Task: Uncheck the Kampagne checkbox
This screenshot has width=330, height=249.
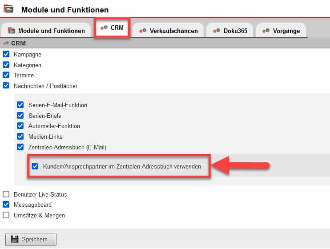Action: click(x=6, y=54)
